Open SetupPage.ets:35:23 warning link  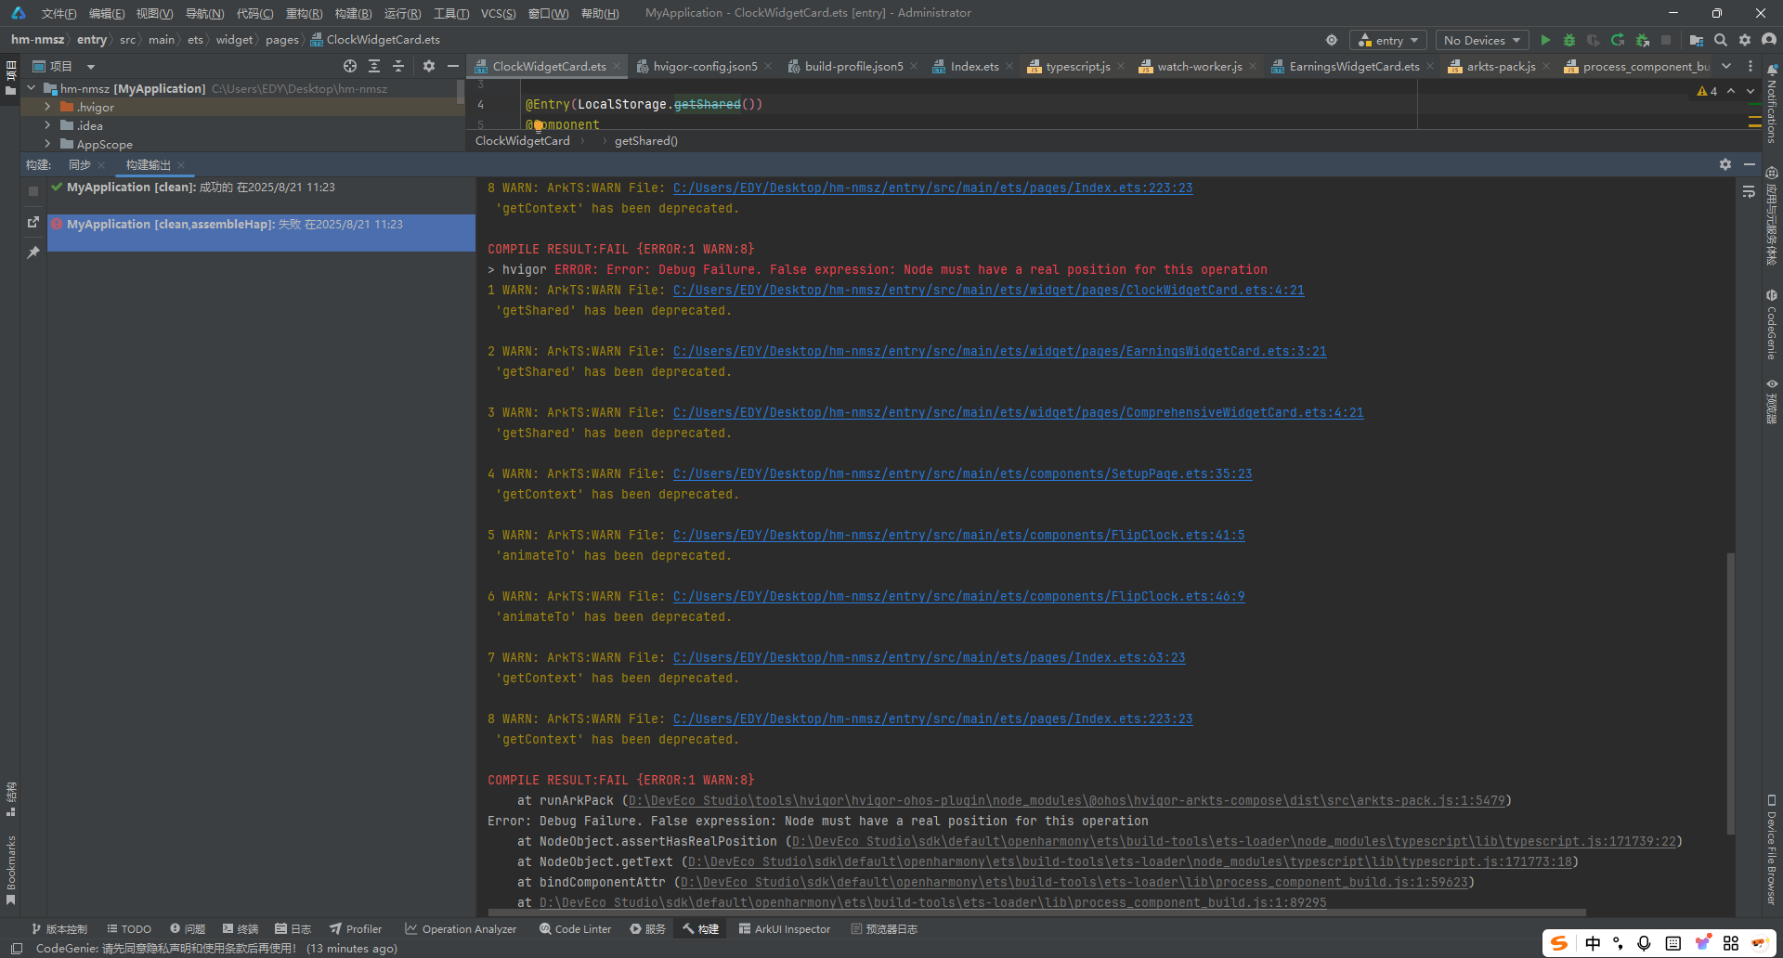(962, 473)
